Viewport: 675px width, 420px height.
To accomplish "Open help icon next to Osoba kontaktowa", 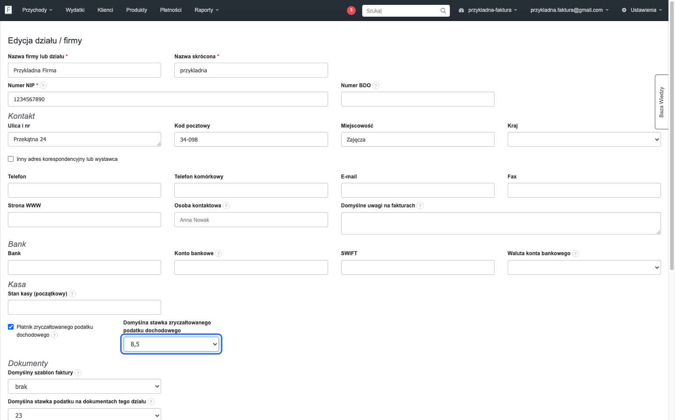I will 226,206.
